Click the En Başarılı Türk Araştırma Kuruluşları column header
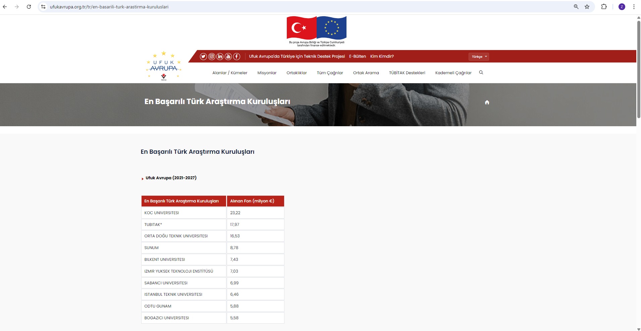Screen dimensions: 641x331 point(184,201)
